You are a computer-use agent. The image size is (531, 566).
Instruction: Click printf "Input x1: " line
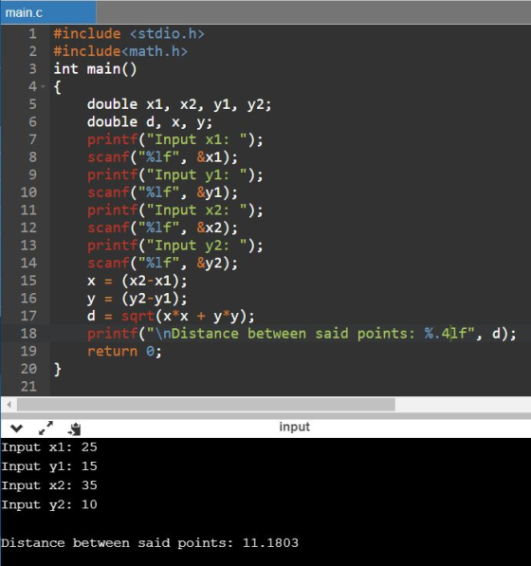point(175,139)
